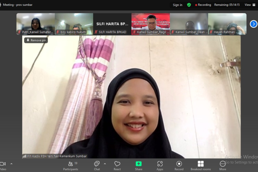
Task: Open Breakout rooms
Action: pyautogui.click(x=200, y=166)
